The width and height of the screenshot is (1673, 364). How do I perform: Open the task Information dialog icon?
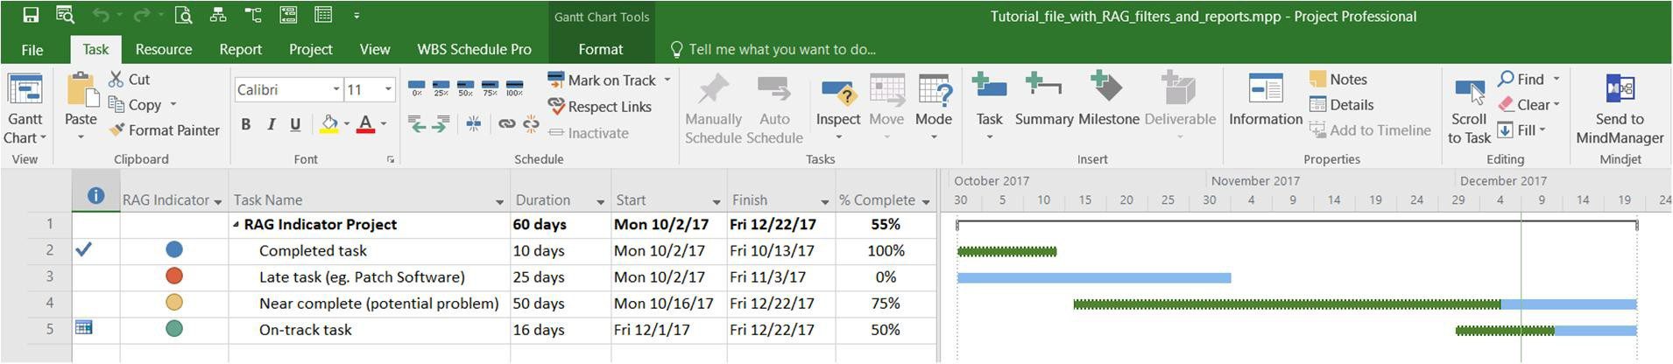coord(1265,99)
